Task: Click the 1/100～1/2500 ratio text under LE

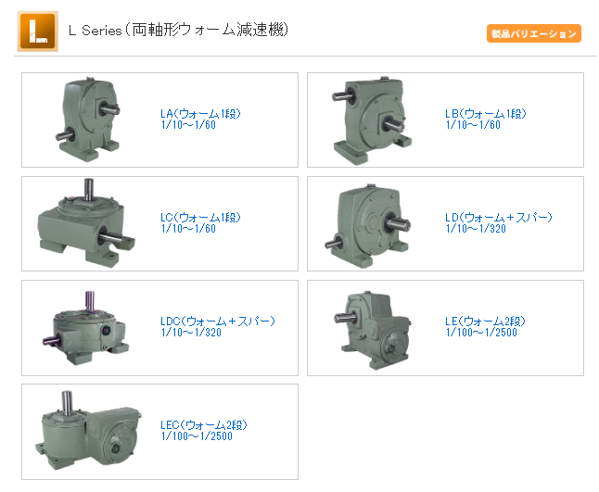Action: [x=481, y=333]
